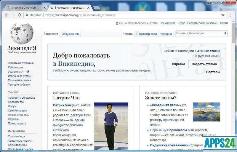The height and width of the screenshot is (152, 237).
Task: Close the Вітаємо в Chromium tab
Action: (x=44, y=8)
